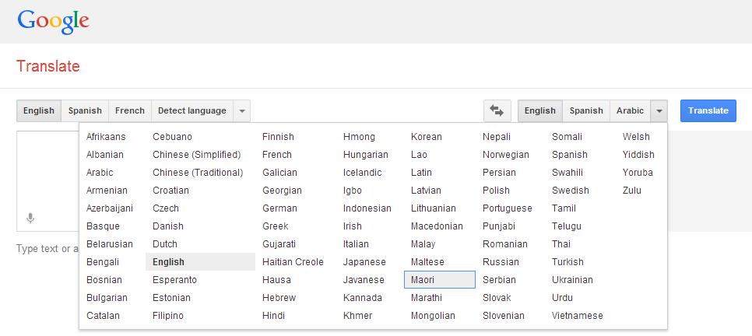This screenshot has height=336, width=752.
Task: Select Icelandic language option
Action: (362, 173)
